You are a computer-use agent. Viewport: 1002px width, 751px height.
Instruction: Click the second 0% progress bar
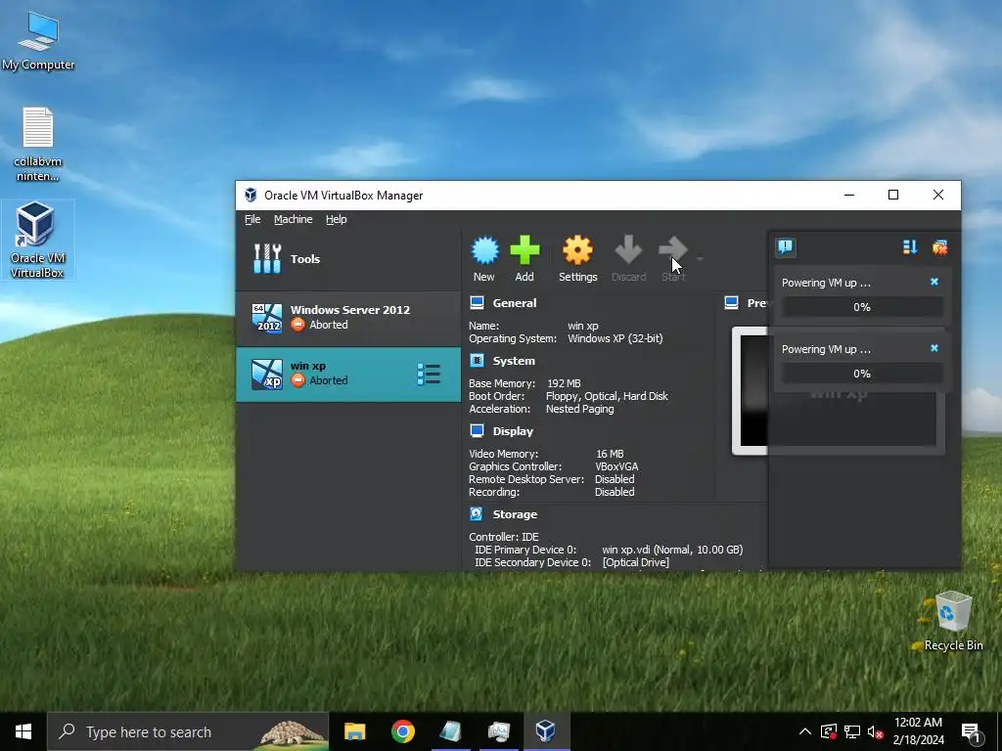tap(862, 374)
